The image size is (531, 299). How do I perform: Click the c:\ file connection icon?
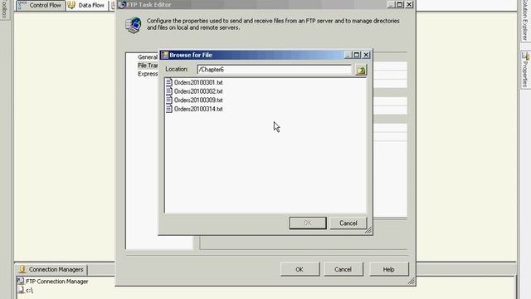21,290
